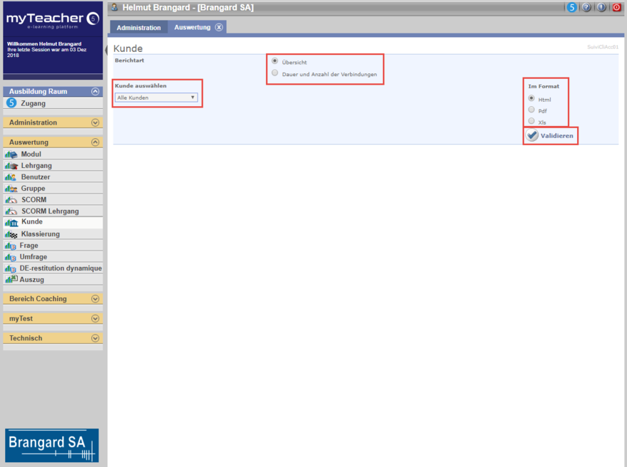This screenshot has width=627, height=467.
Task: Switch to the Administration tab
Action: click(x=138, y=28)
